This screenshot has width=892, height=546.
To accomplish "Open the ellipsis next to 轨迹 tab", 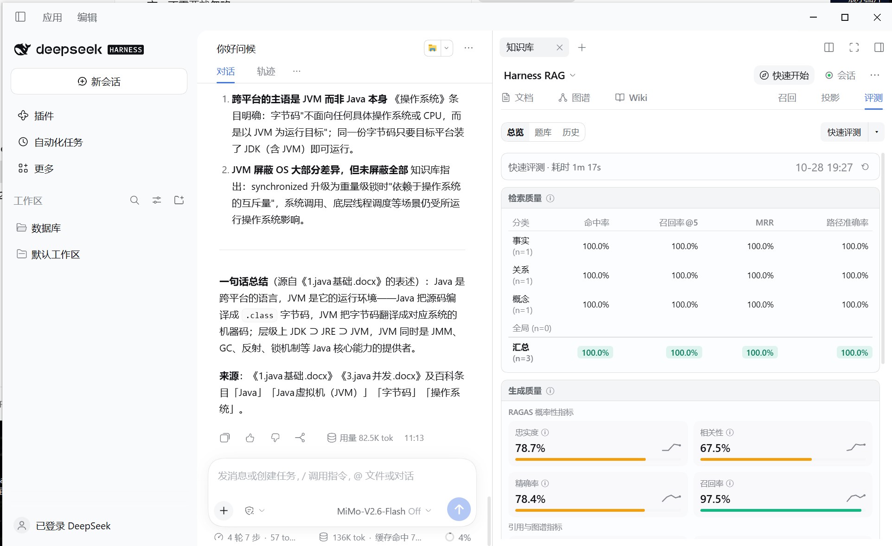I will click(297, 71).
